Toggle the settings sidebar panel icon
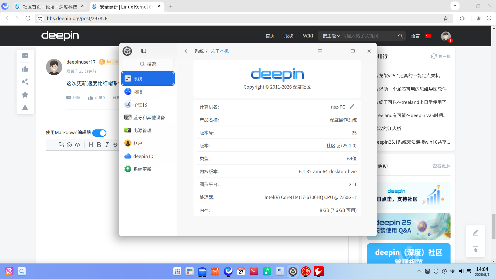 144,51
